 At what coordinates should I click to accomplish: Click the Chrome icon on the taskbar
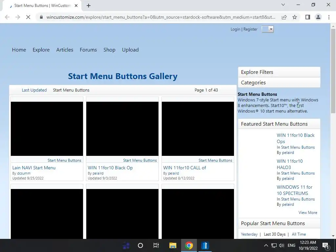pyautogui.click(x=189, y=245)
